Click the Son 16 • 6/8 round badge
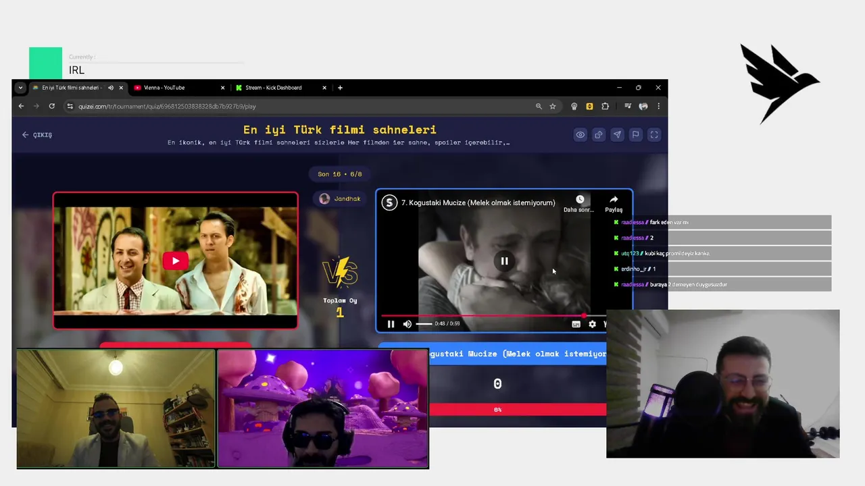 (x=340, y=174)
